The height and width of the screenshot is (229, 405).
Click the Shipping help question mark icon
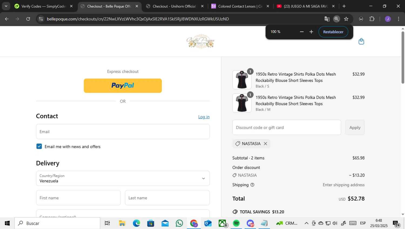(252, 185)
